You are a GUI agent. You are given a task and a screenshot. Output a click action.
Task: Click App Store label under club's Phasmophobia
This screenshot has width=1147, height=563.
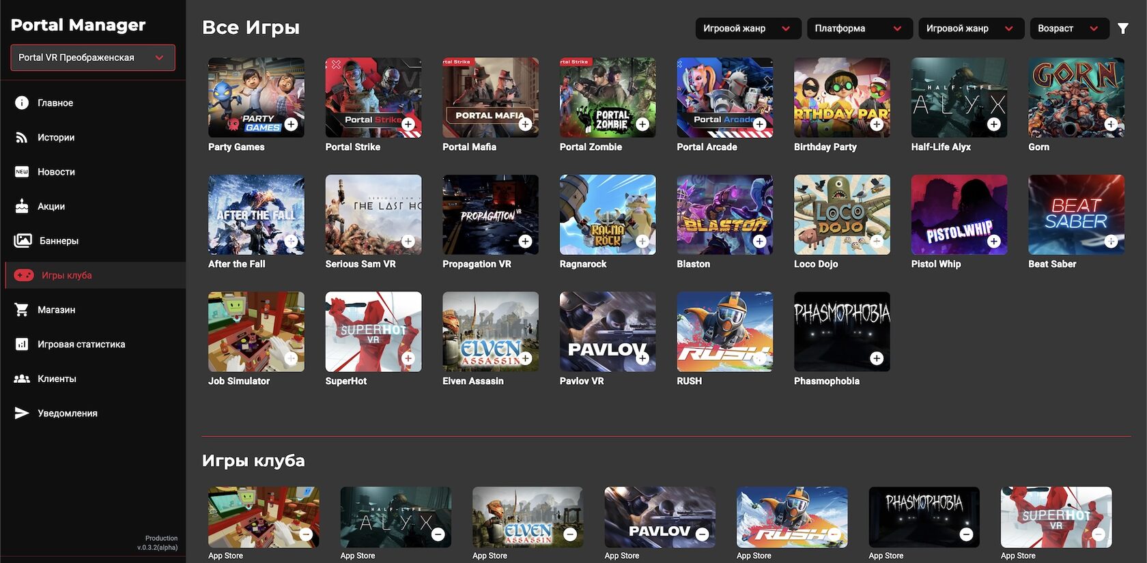pyautogui.click(x=886, y=555)
